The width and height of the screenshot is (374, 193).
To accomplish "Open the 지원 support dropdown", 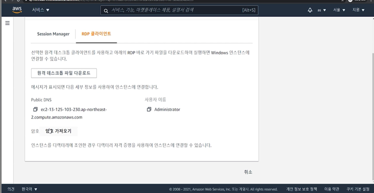I will pyautogui.click(x=358, y=10).
